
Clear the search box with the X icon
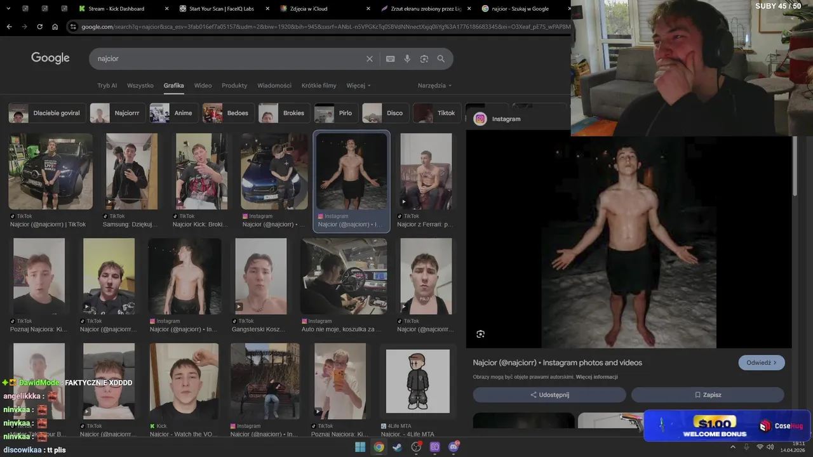(x=370, y=58)
